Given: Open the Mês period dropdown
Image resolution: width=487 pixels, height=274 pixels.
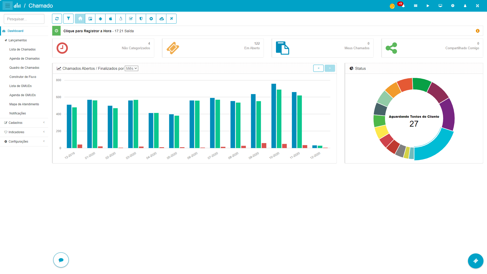Looking at the screenshot, I should [x=131, y=68].
